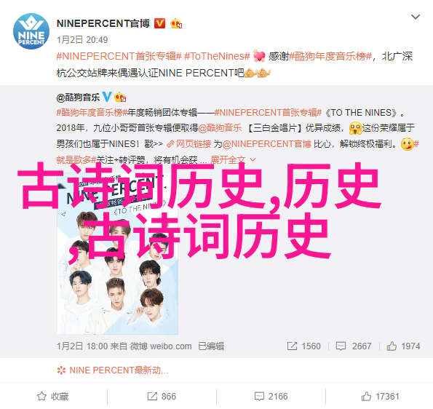Image resolution: width=433 pixels, height=409 pixels.
Task: Open the #ToTheNines# hashtag
Action: tap(217, 56)
